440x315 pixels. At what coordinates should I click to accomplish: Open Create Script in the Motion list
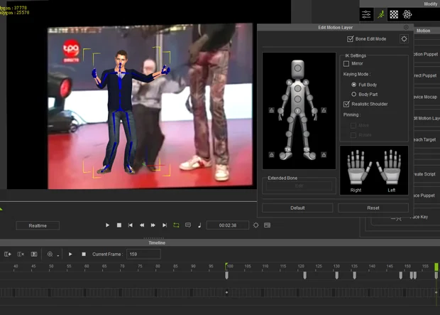click(x=426, y=174)
